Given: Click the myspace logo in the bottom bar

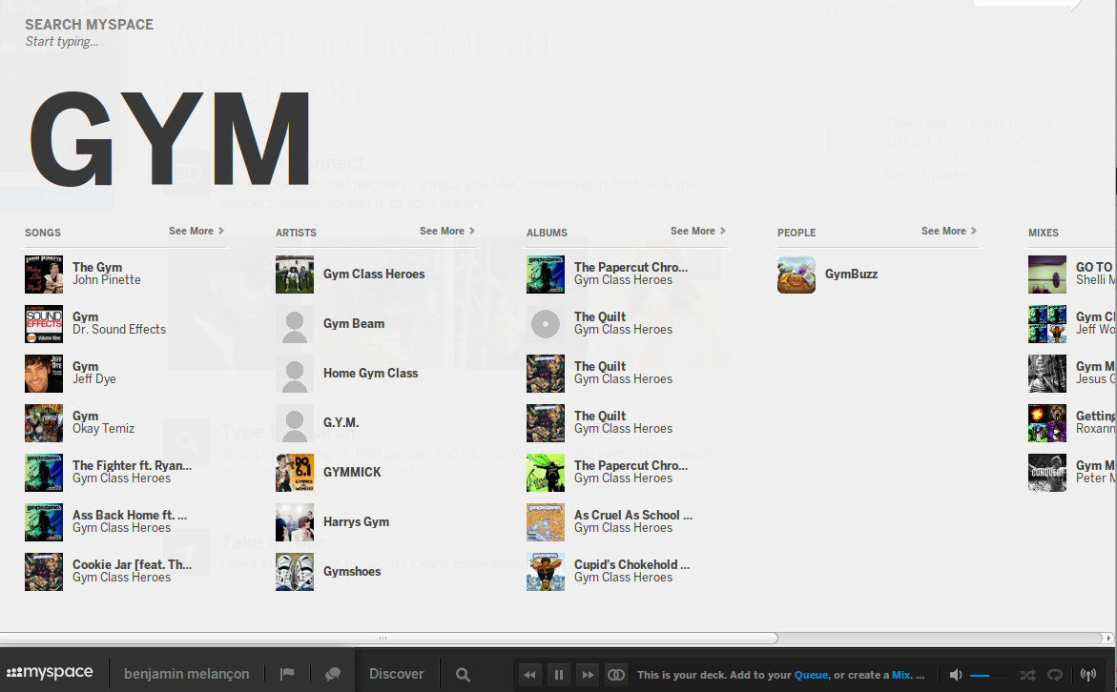Looking at the screenshot, I should 50,673.
